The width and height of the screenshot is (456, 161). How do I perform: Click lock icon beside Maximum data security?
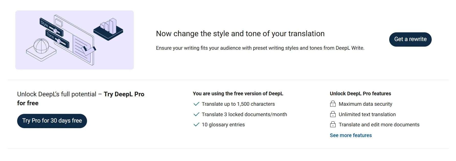333,104
